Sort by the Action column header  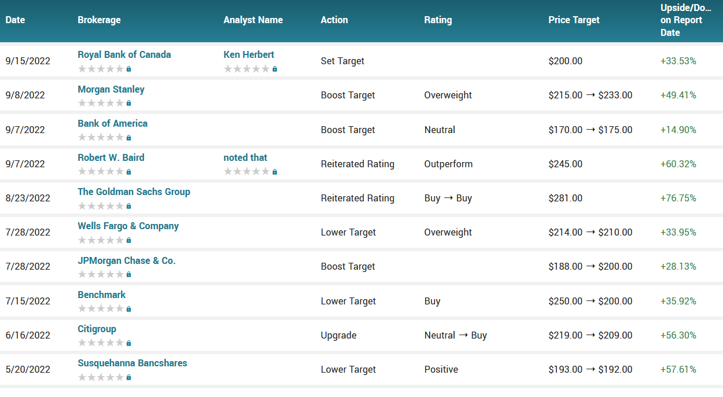click(x=334, y=20)
